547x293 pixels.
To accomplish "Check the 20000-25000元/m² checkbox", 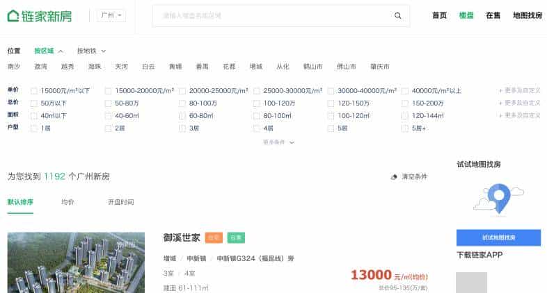I will click(182, 91).
